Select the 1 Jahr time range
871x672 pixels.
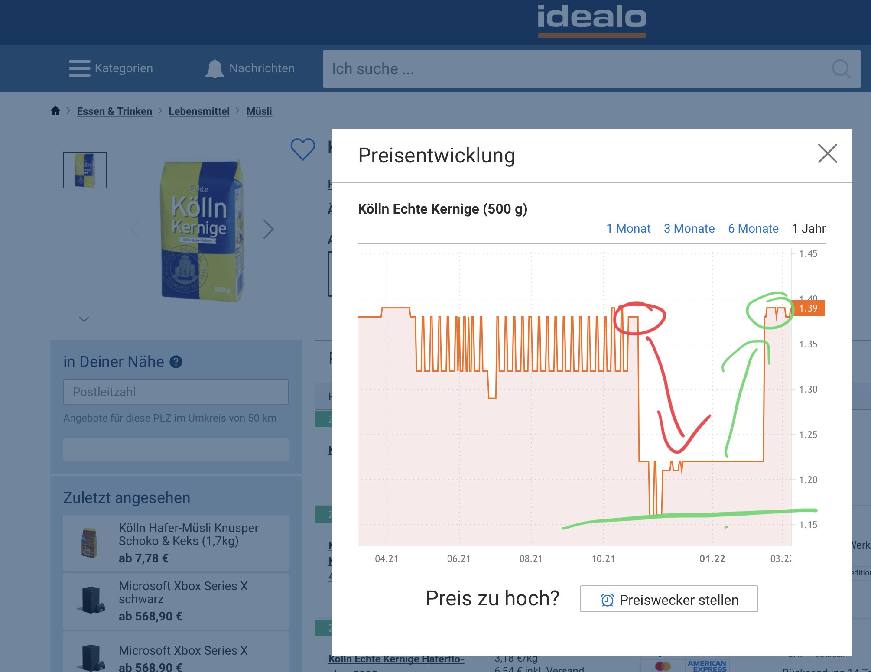click(x=809, y=228)
